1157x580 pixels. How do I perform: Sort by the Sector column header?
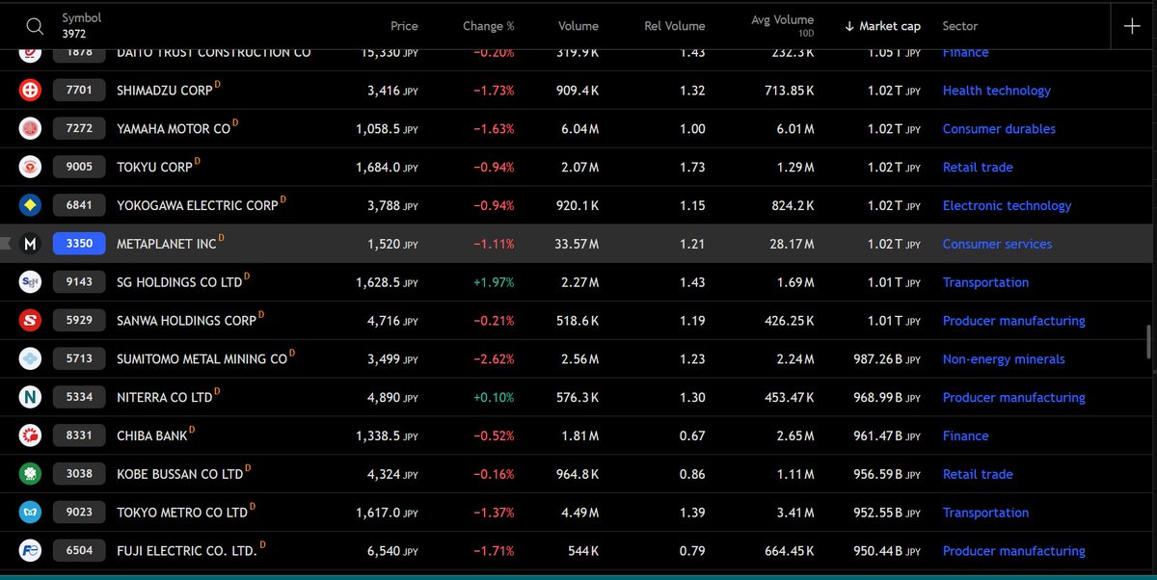pos(960,26)
